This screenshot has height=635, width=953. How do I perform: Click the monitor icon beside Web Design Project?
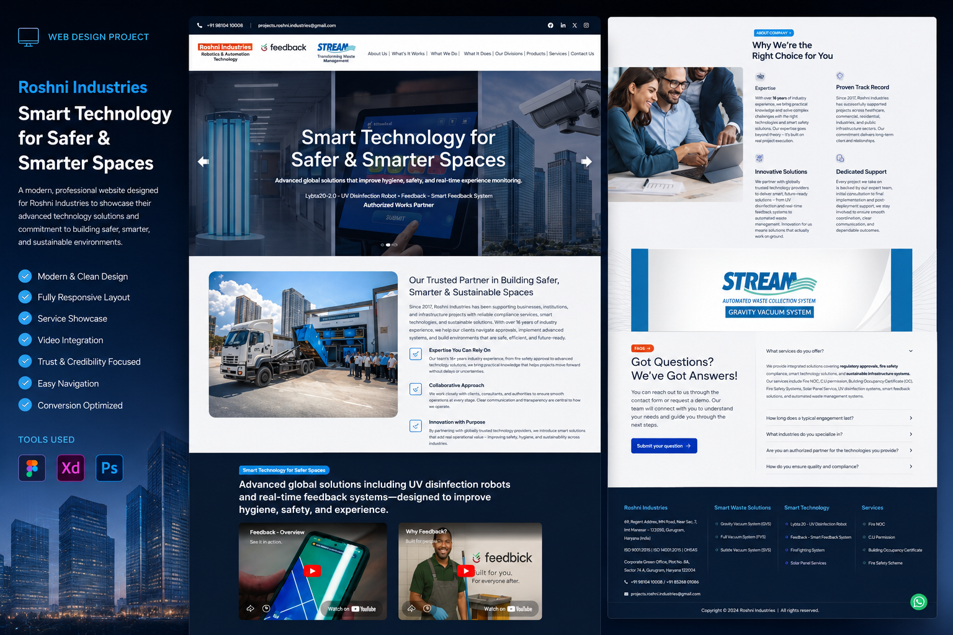29,37
